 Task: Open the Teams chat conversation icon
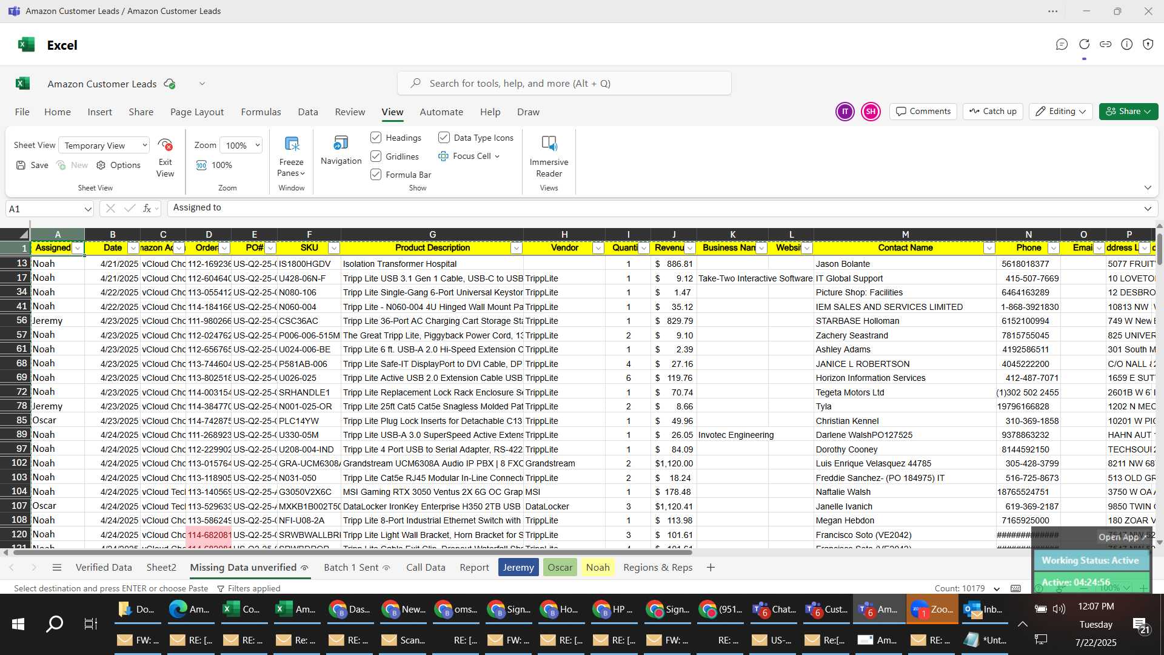[x=1062, y=44]
